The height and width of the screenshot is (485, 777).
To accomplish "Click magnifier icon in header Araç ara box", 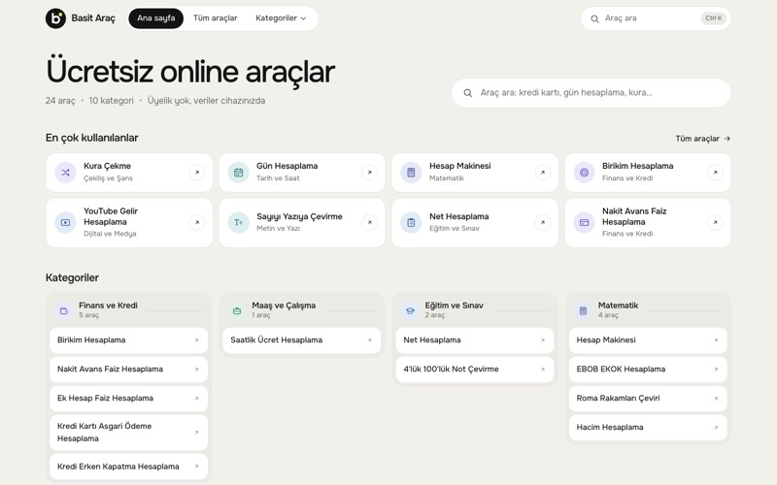I will (594, 18).
